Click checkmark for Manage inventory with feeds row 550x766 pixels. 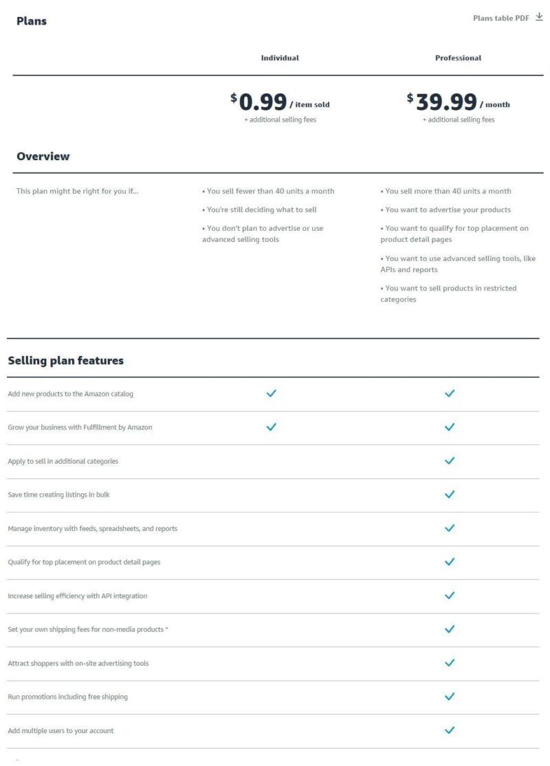(x=450, y=528)
